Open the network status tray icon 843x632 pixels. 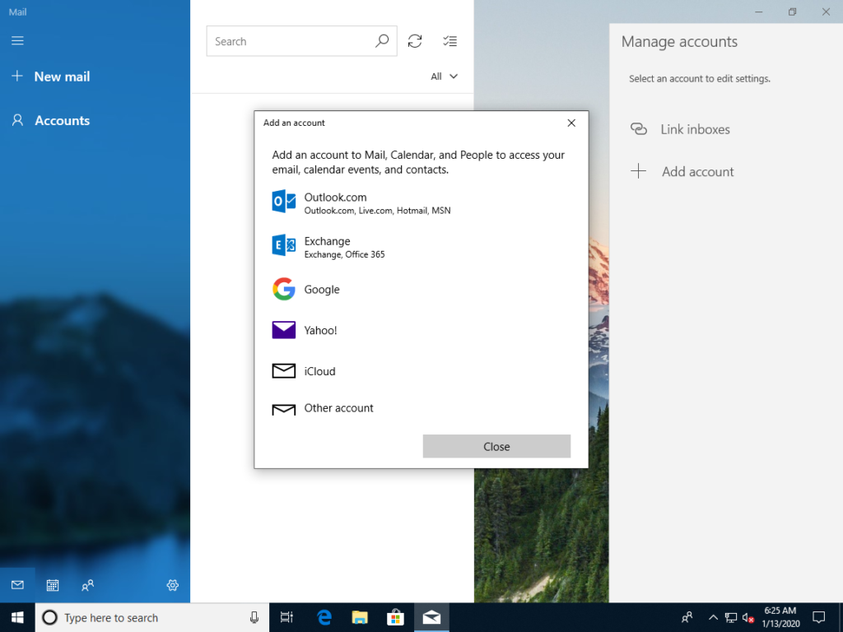(x=731, y=617)
